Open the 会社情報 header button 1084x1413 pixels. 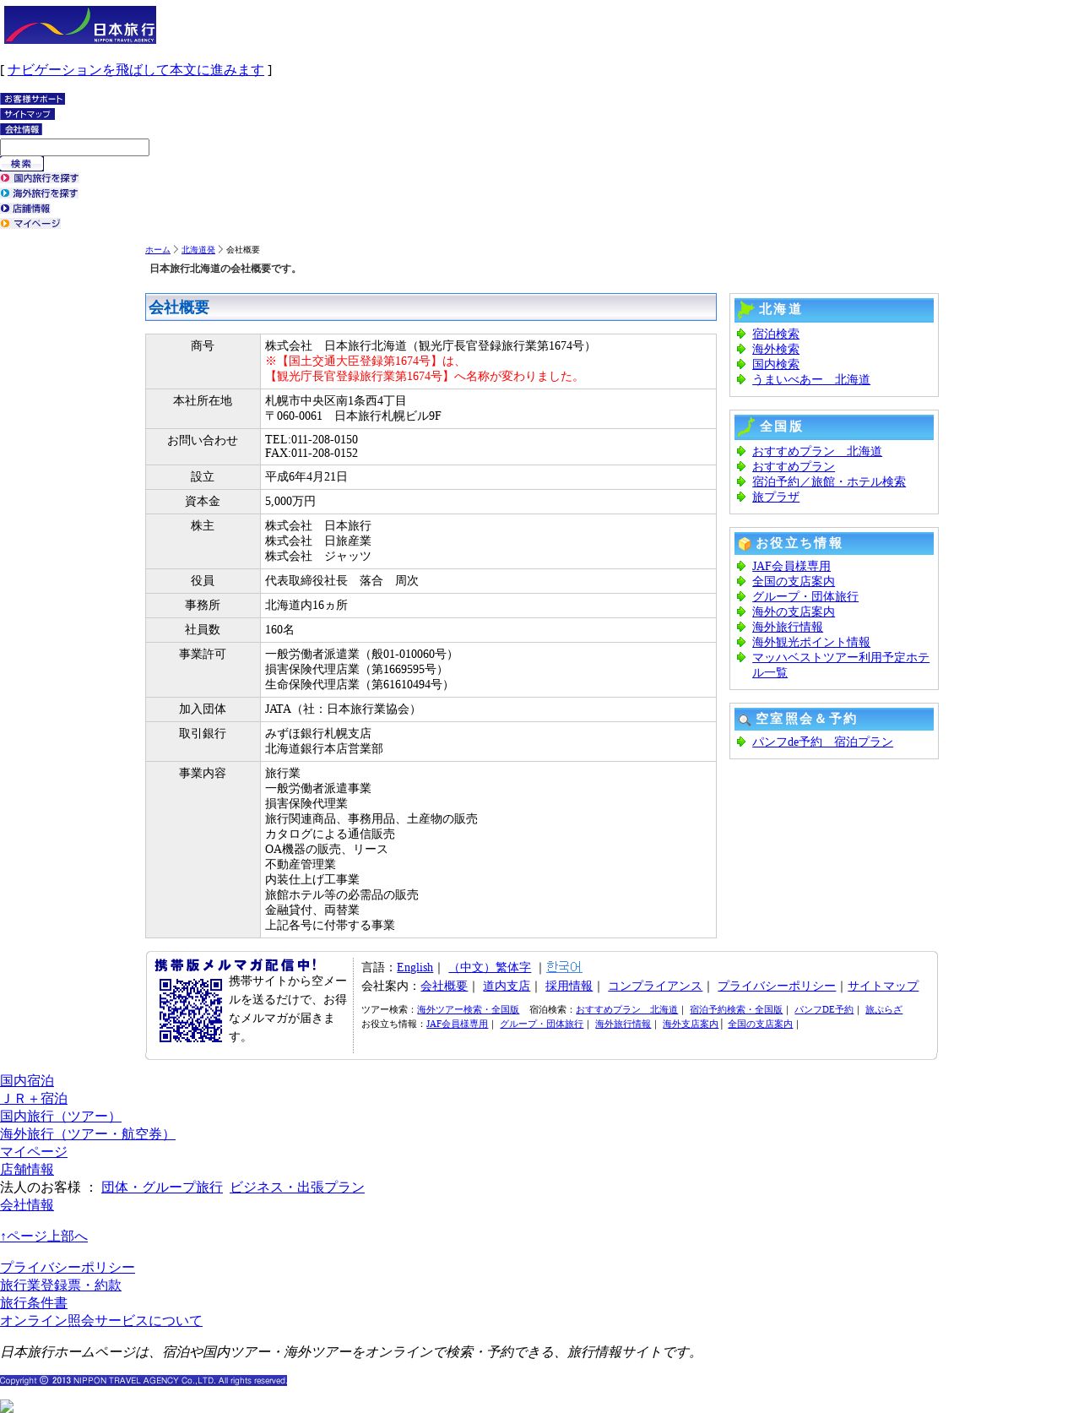point(21,129)
